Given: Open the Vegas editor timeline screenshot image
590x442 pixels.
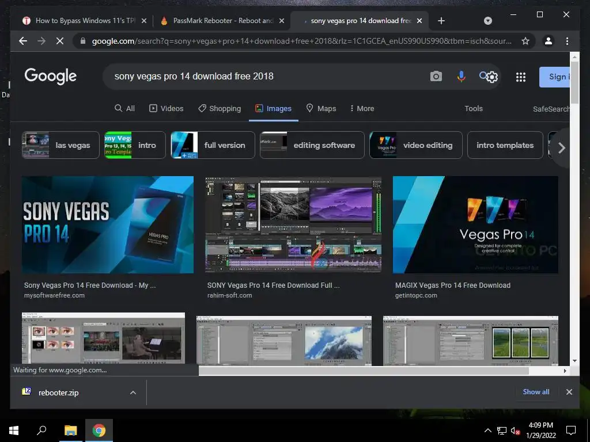Looking at the screenshot, I should click(293, 225).
